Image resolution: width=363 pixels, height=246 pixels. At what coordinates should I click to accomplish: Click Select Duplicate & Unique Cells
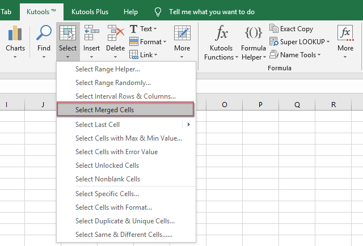(x=125, y=221)
